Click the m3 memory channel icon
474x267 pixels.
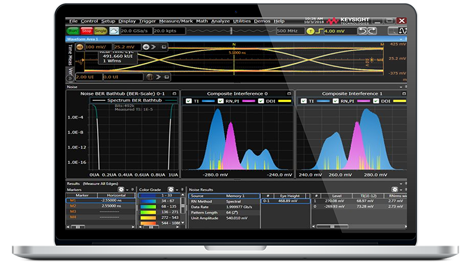80,47
